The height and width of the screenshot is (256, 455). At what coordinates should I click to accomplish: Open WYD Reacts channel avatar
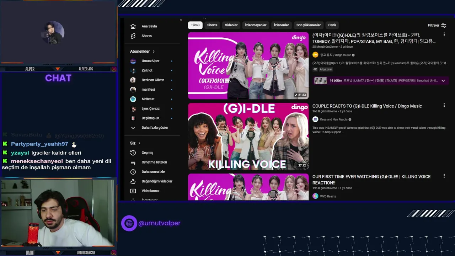[315, 196]
